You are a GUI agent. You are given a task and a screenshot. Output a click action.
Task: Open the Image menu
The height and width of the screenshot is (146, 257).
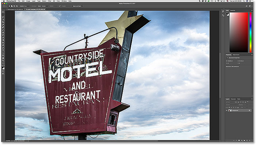click(28, 1)
